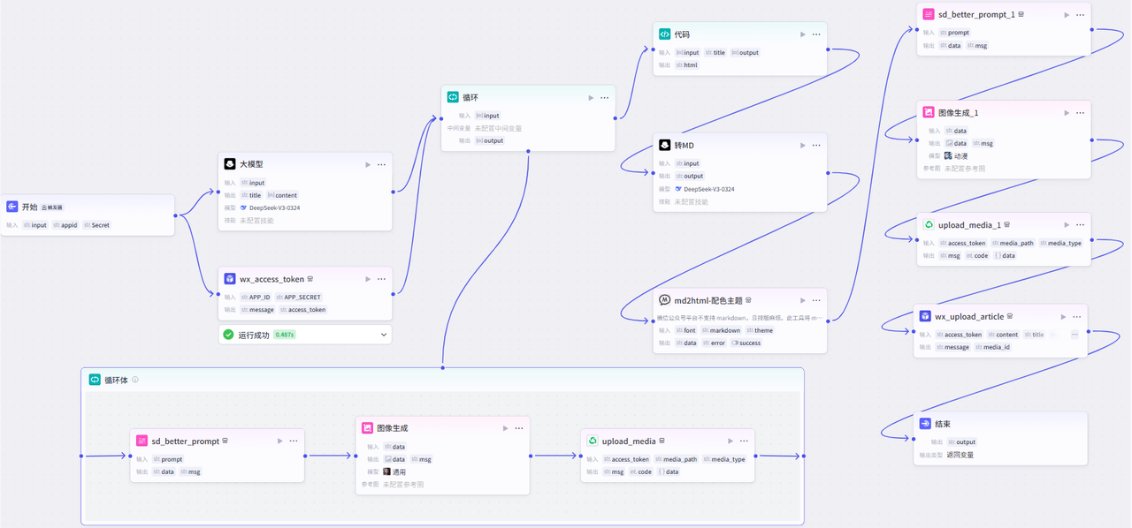1132x528 pixels.
Task: Click the sd_better_prompt node icon
Action: click(141, 441)
